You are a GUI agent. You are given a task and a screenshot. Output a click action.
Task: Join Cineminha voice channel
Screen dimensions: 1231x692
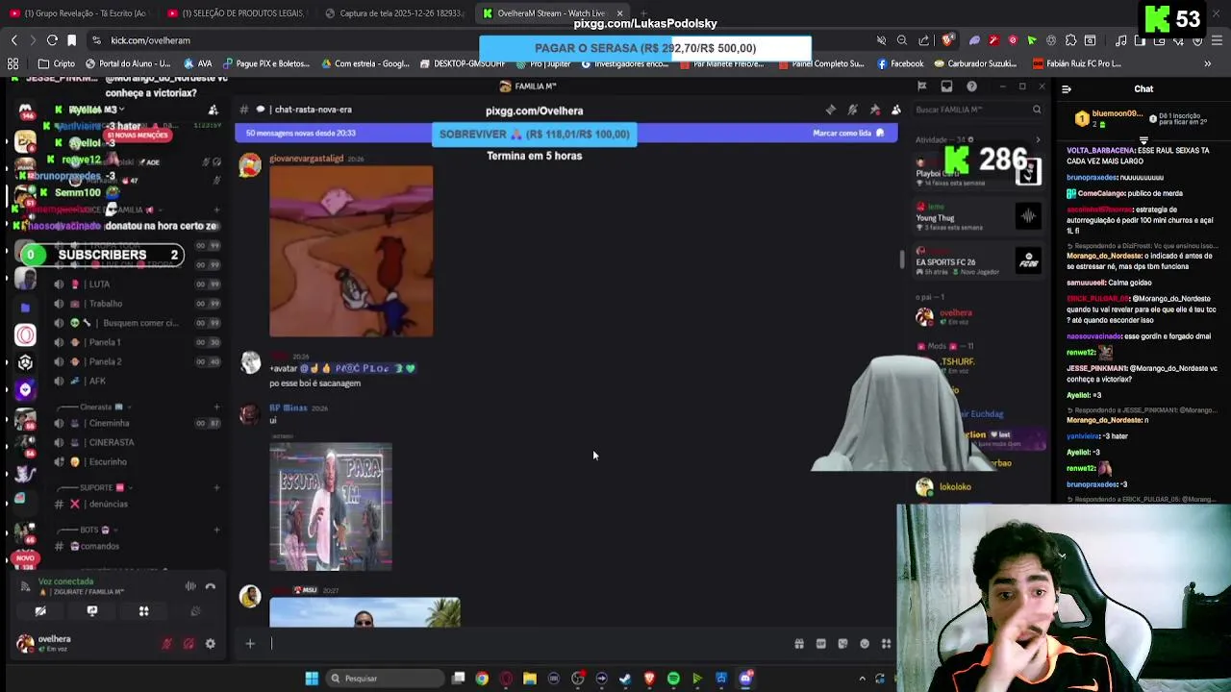135,423
